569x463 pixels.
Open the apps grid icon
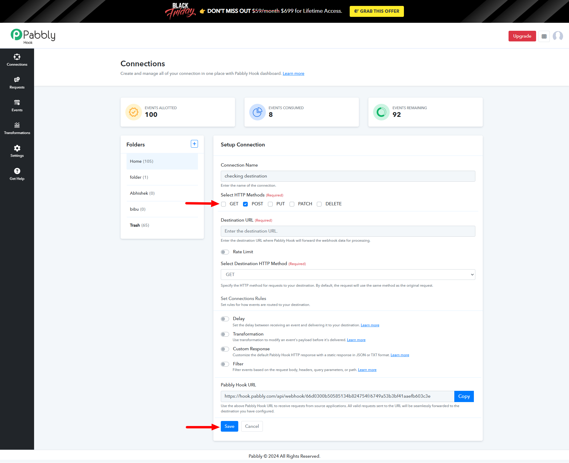tap(544, 36)
